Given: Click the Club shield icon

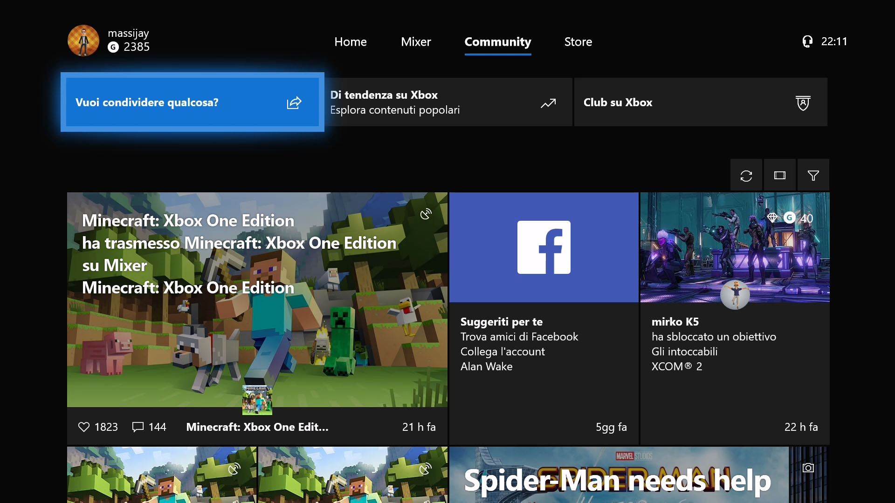Looking at the screenshot, I should point(803,103).
